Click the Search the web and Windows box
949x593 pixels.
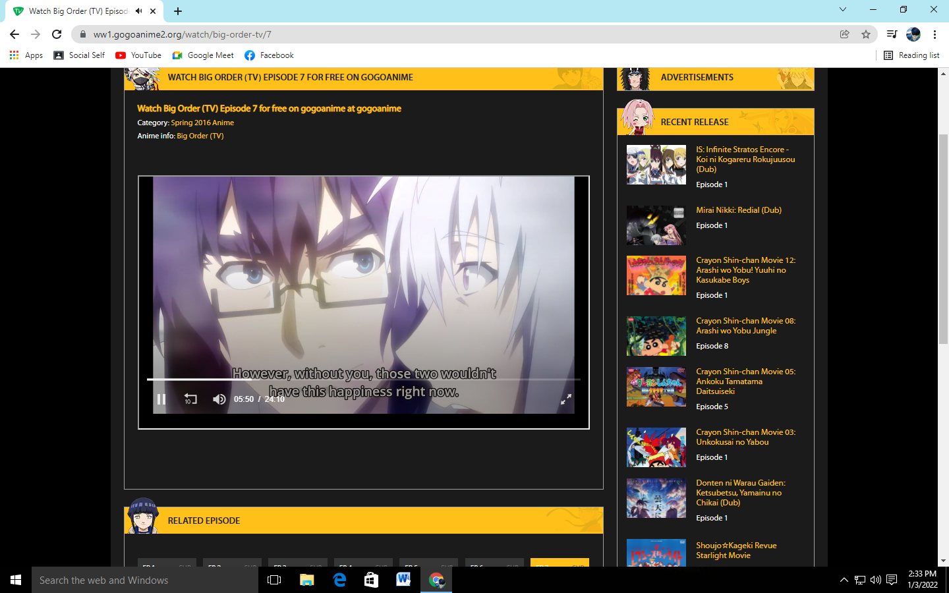[145, 580]
